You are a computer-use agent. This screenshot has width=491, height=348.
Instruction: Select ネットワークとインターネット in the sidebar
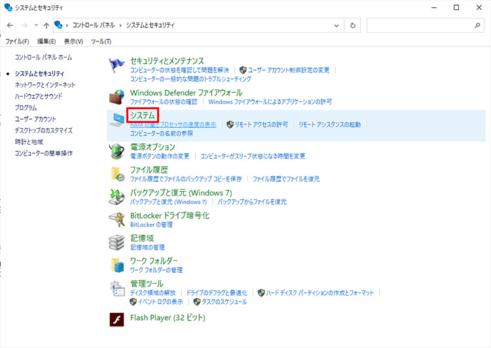[45, 85]
